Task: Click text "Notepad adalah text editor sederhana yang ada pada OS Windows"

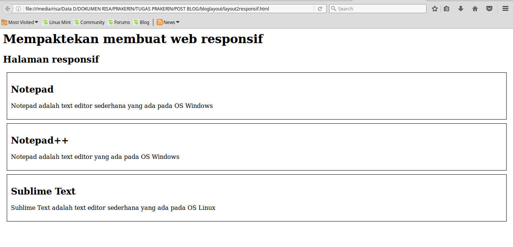Action: (112, 106)
